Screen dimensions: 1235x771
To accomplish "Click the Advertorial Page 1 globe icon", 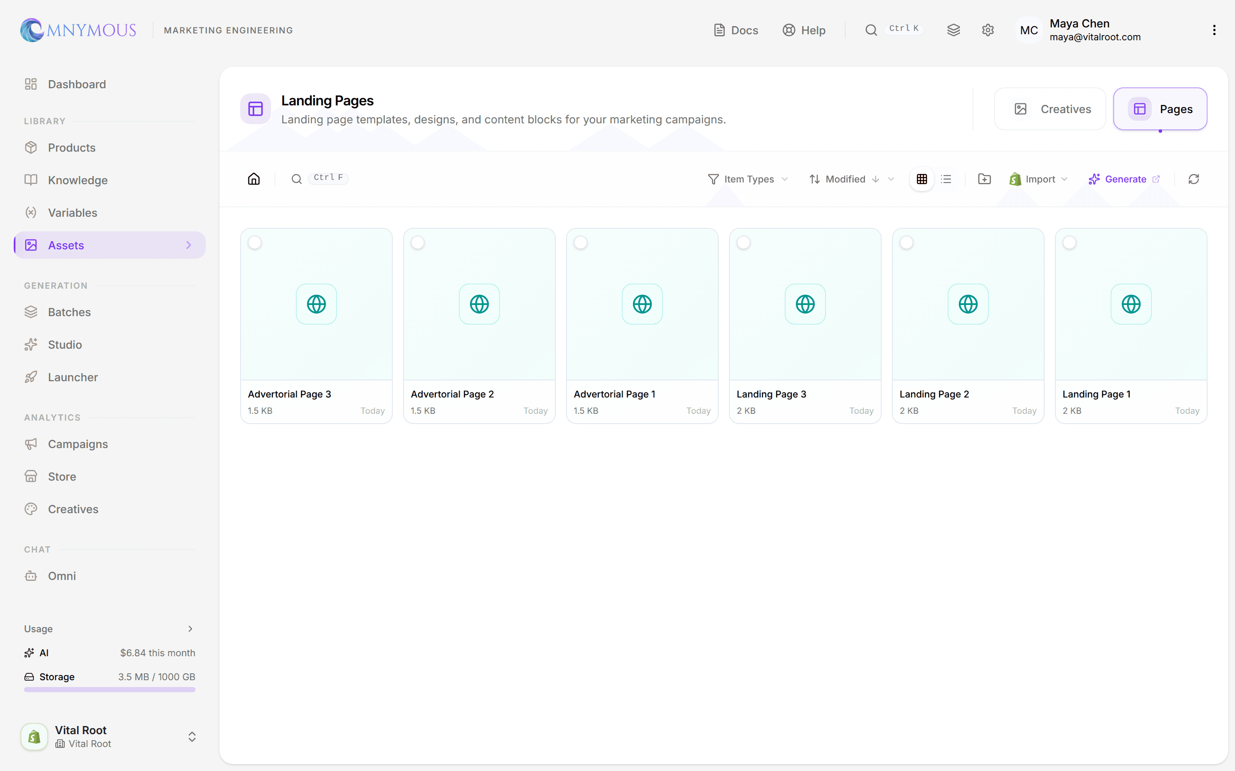I will (x=642, y=304).
